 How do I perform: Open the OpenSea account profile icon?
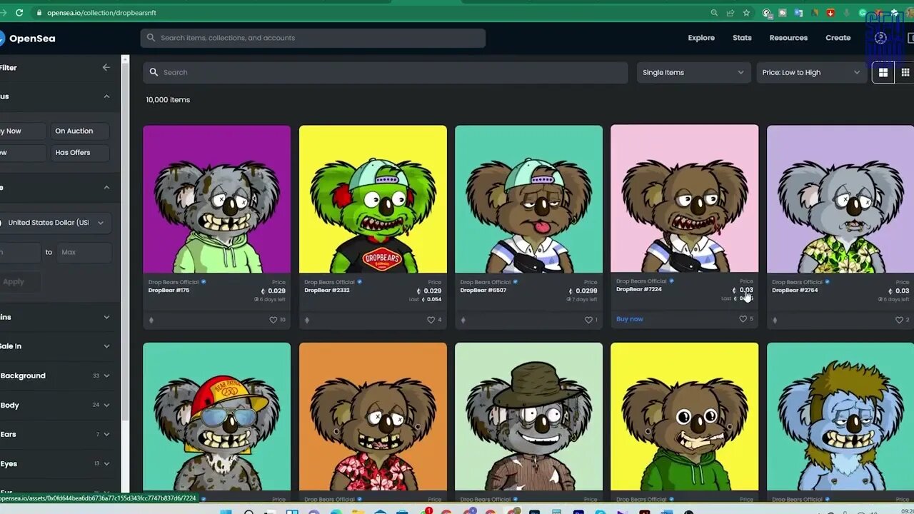(x=880, y=38)
